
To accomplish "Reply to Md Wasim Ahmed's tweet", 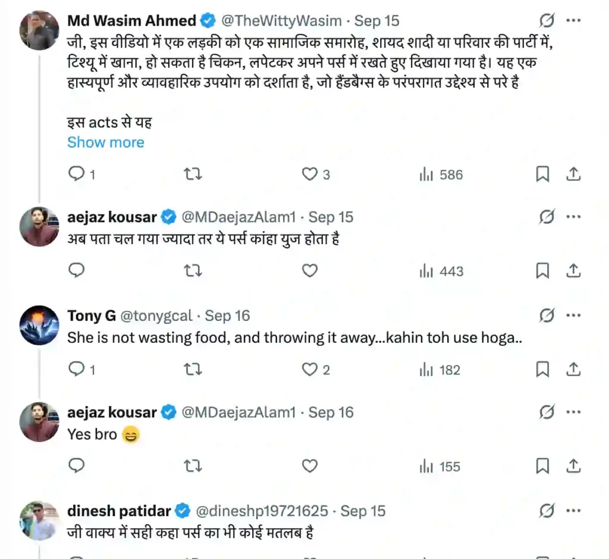I will pos(77,174).
